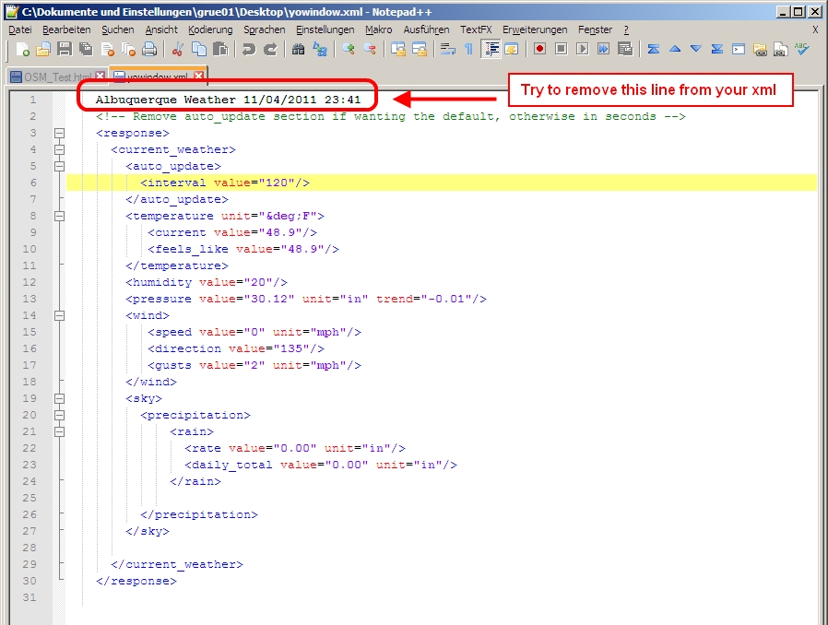Toggle synchronized horizontal scrolling
This screenshot has height=625, width=828.
click(x=420, y=49)
